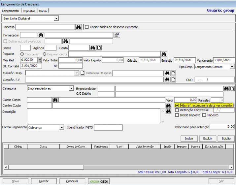Search Classific. S.P binoculars icon
The height and width of the screenshot is (185, 236).
pos(167,79)
